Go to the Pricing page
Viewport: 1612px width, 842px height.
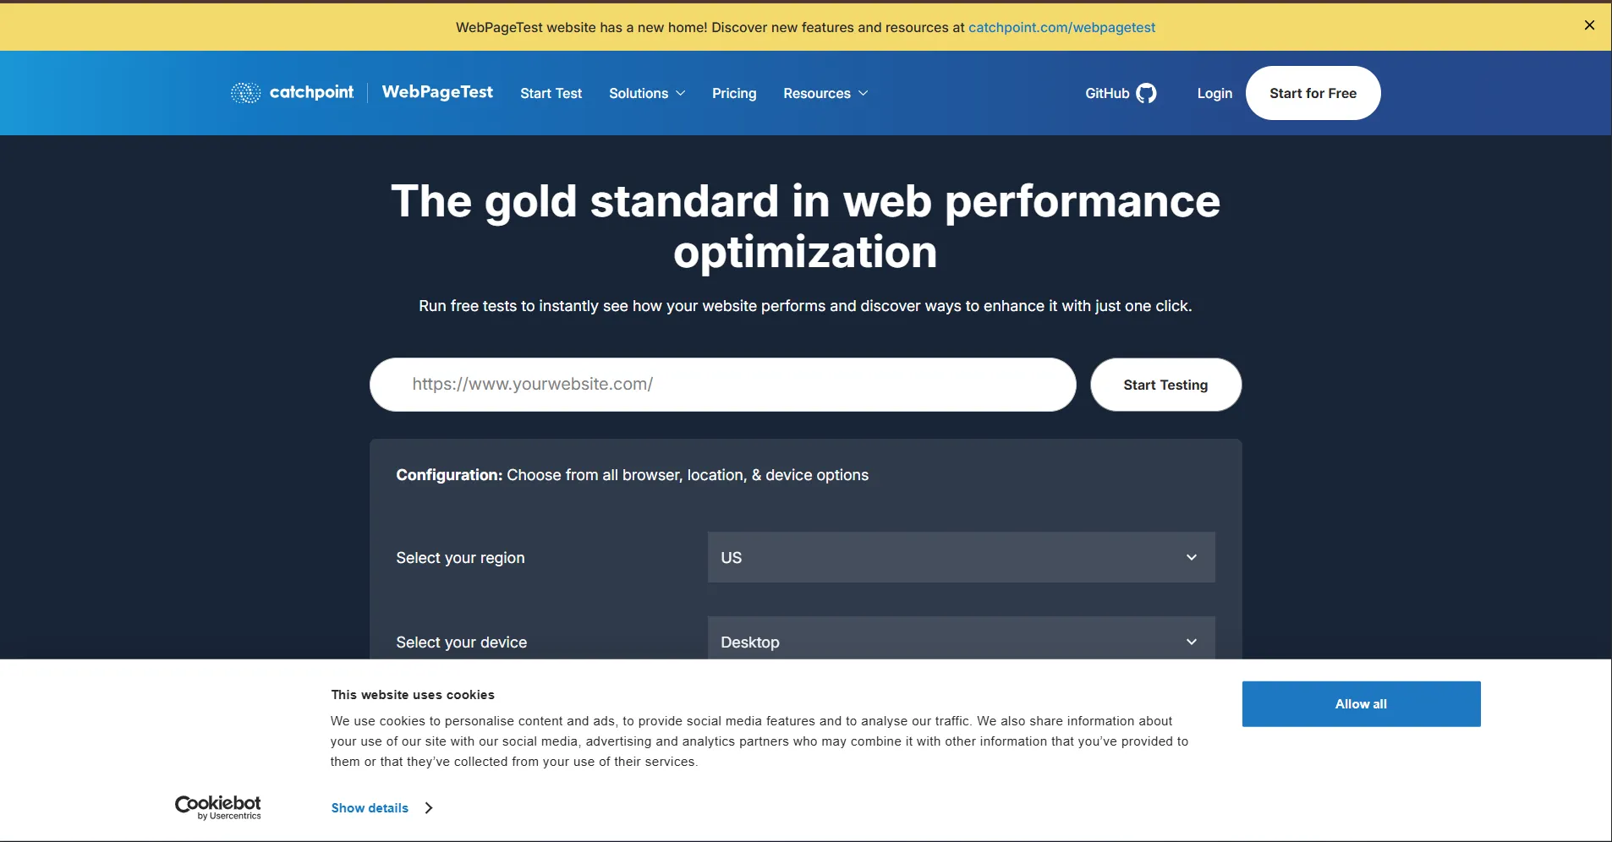[x=734, y=93]
